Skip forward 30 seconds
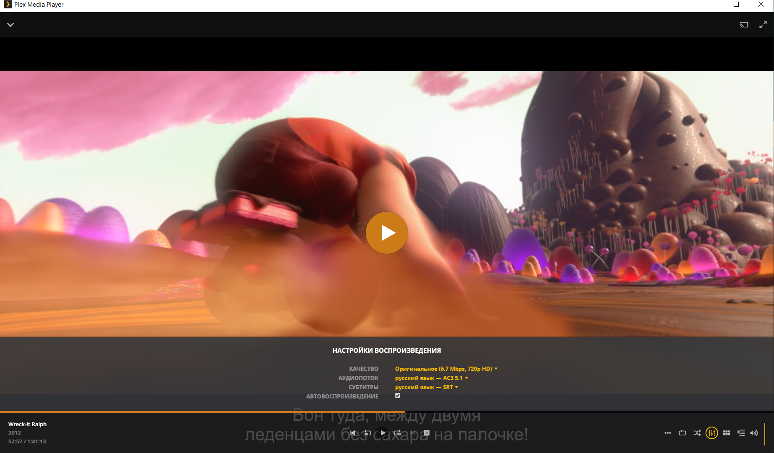This screenshot has width=774, height=453. coord(398,433)
